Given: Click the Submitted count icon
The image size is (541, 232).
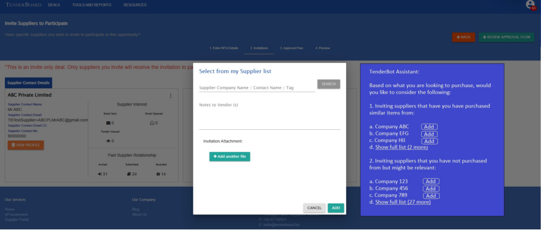Looking at the screenshot, I should point(130,174).
